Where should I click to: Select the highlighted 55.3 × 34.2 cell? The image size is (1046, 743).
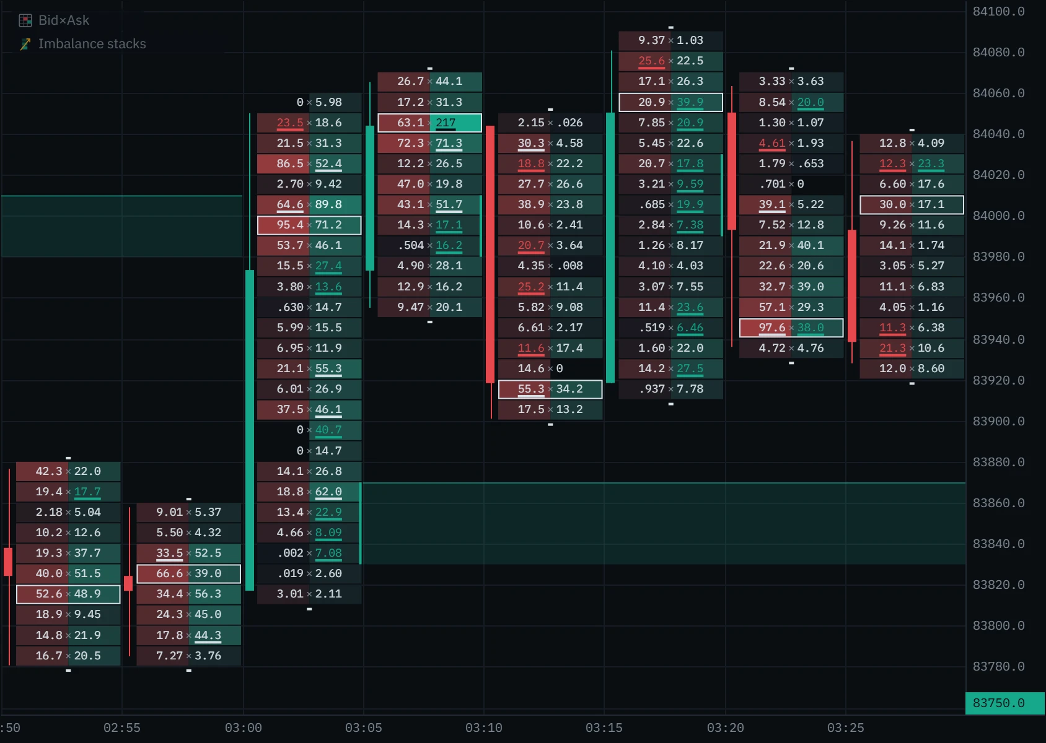[550, 389]
